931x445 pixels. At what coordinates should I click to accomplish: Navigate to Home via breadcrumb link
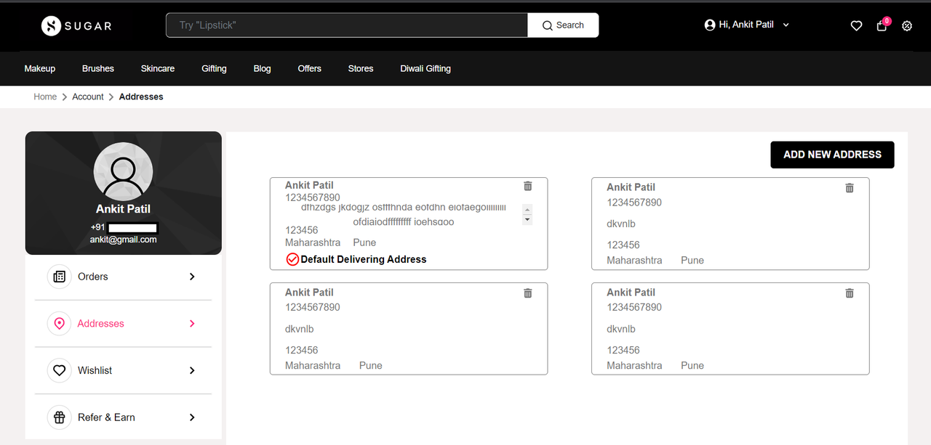coord(44,96)
